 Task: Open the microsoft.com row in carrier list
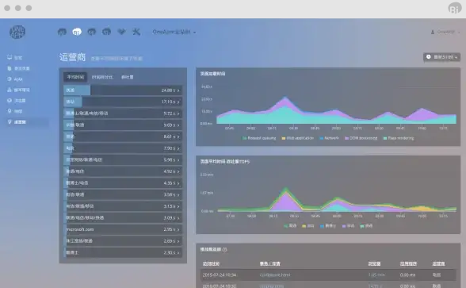123,229
